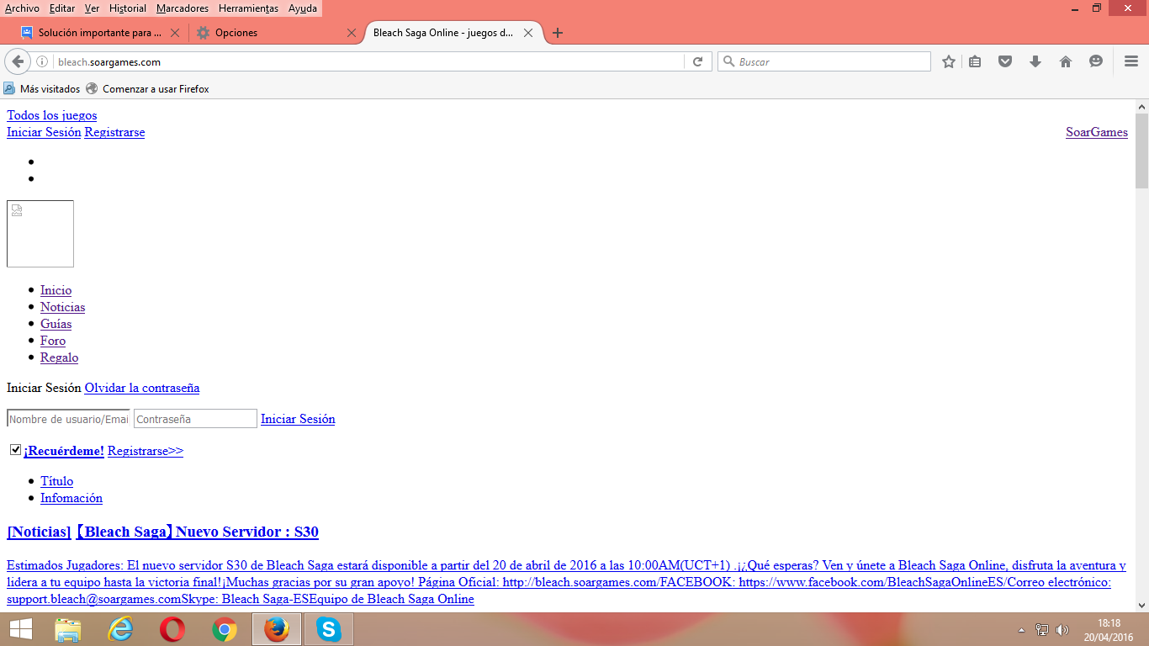Click the address bar URL field
1149x646 pixels.
368,61
